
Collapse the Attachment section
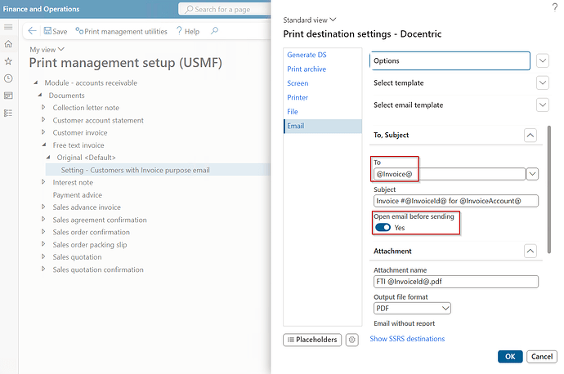point(530,252)
